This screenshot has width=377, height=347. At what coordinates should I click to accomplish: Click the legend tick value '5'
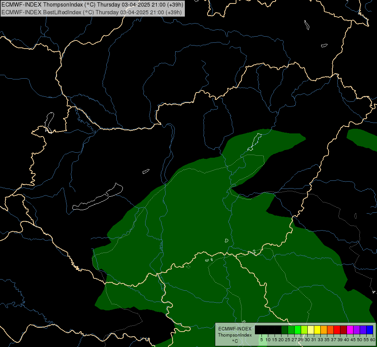(261, 340)
